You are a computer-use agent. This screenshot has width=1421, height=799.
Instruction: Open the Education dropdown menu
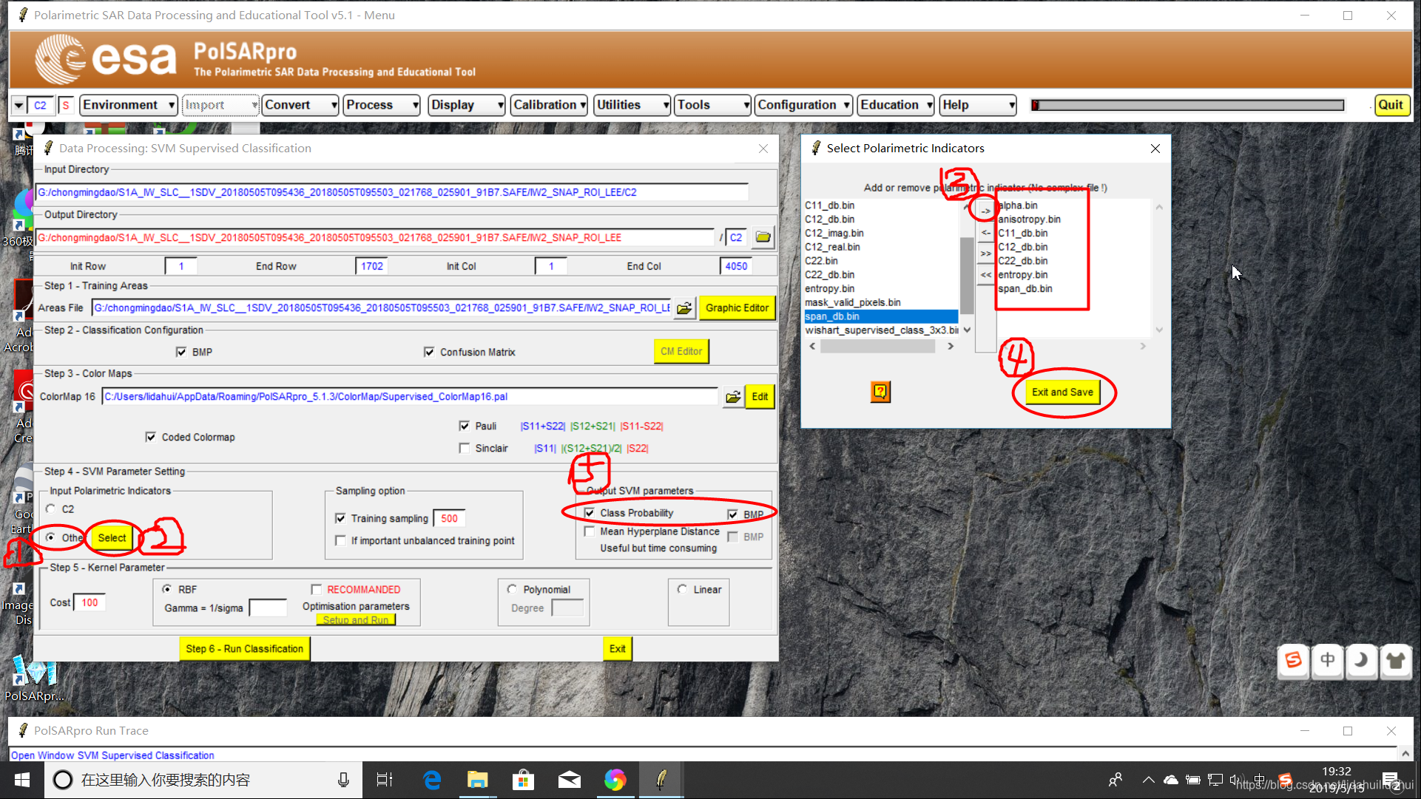pos(896,105)
